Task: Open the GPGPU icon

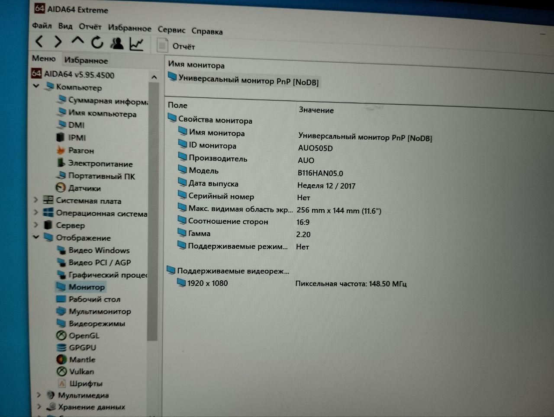Action: pos(62,347)
